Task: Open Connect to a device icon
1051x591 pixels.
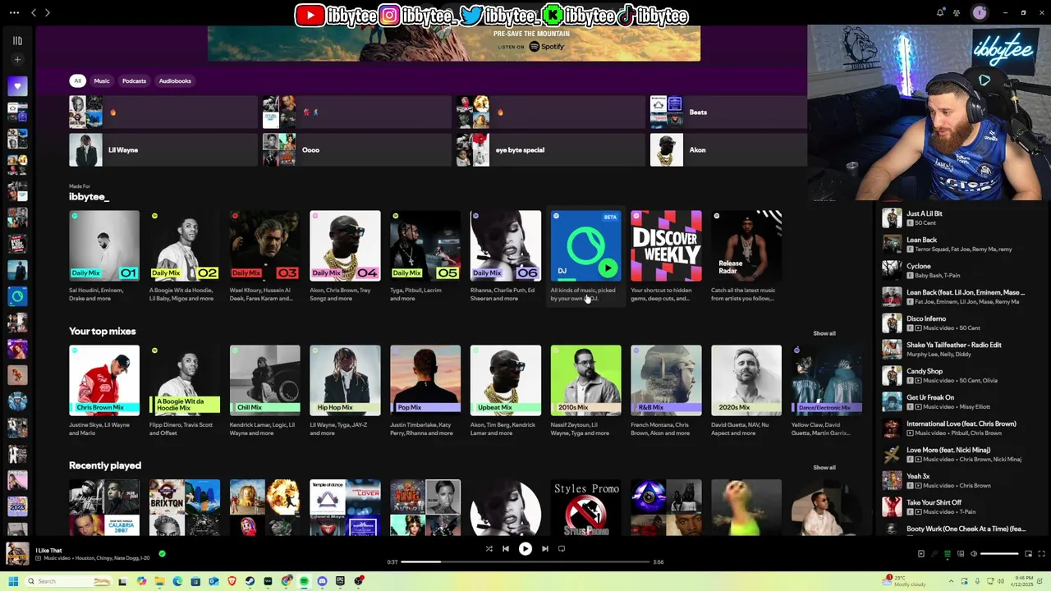Action: click(x=960, y=554)
